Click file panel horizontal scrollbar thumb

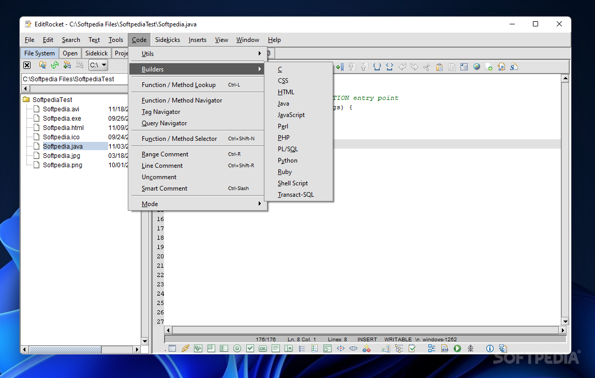[65, 349]
